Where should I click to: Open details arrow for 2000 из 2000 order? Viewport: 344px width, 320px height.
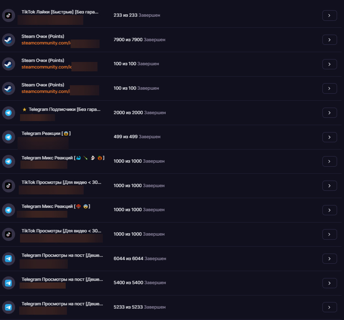point(330,113)
